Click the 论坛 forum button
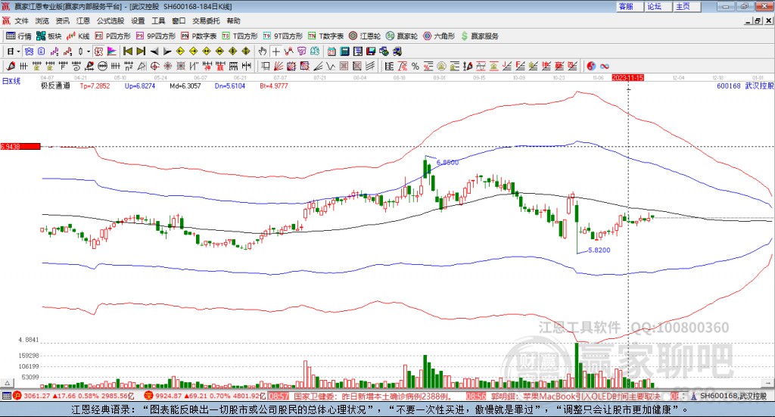The image size is (775, 417). tap(658, 6)
